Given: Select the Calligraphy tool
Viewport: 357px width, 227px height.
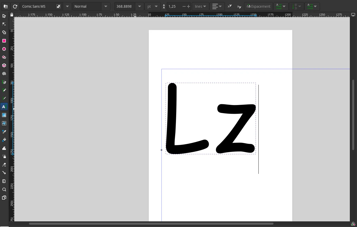Looking at the screenshot, I should pos(4,98).
